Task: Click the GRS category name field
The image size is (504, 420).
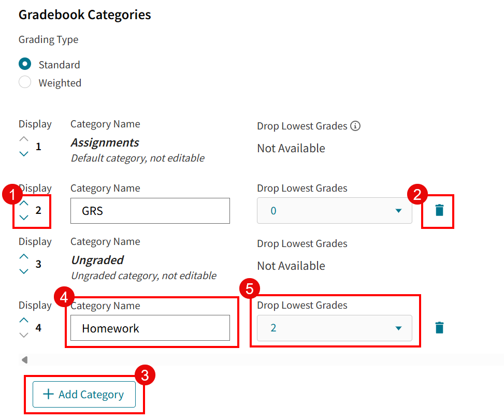Action: coord(150,211)
